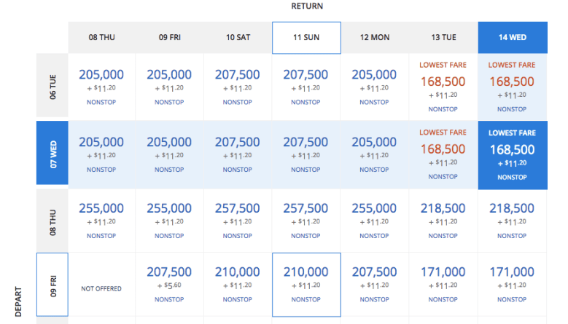Click the highlighted 14 WED return header
Screen dimensions: 568x324
(511, 37)
